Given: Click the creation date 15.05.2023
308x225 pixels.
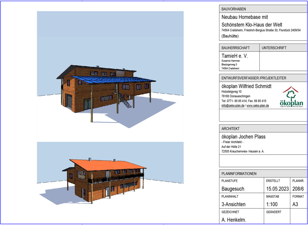Looking at the screenshot, I should click(277, 189).
